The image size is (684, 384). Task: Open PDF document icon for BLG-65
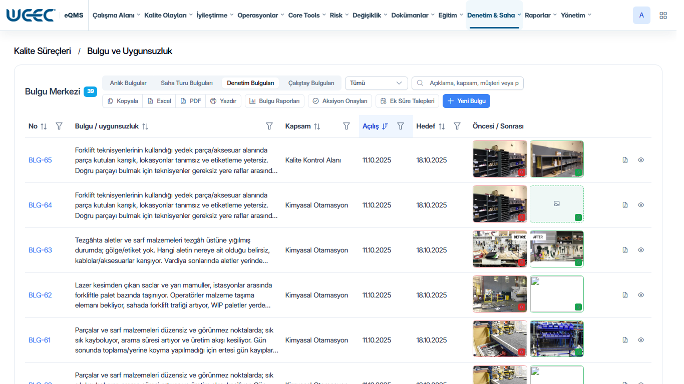625,160
